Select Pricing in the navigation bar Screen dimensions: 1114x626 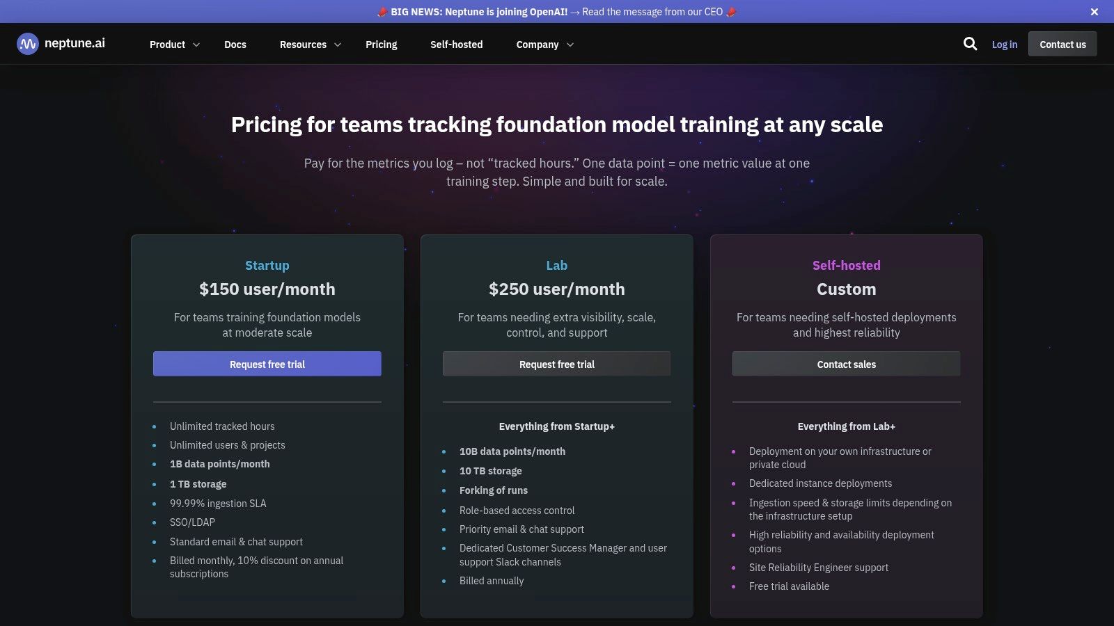(x=381, y=45)
